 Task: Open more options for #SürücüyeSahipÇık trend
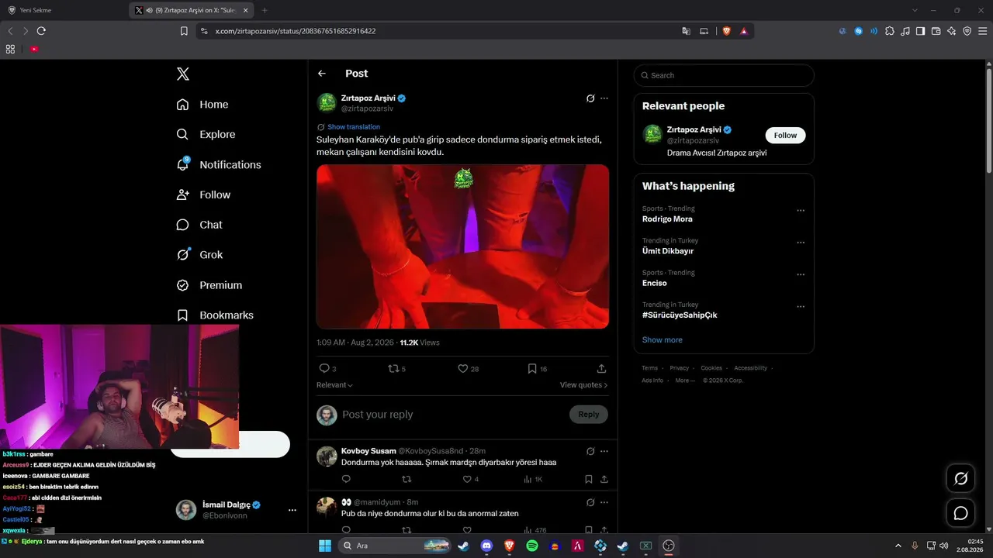click(x=801, y=307)
